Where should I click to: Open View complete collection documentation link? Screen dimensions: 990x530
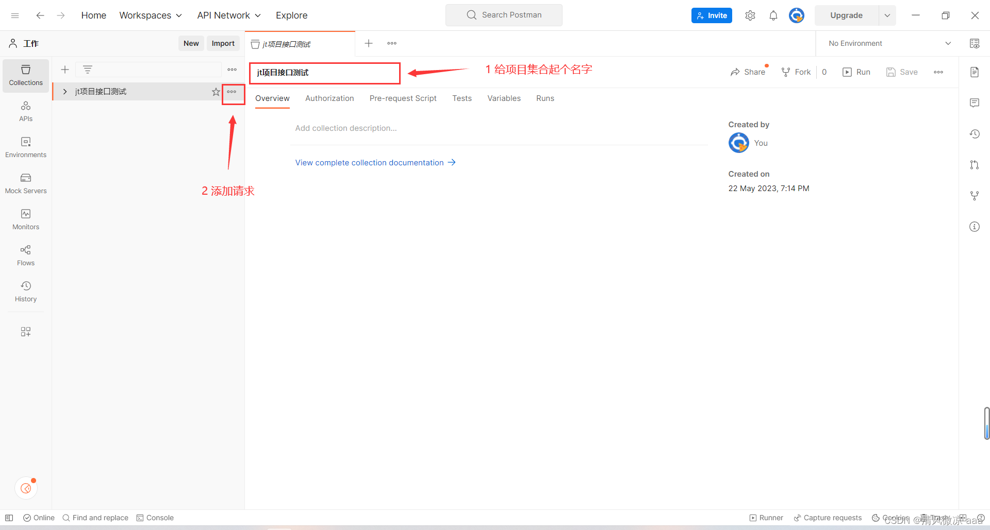(x=375, y=163)
